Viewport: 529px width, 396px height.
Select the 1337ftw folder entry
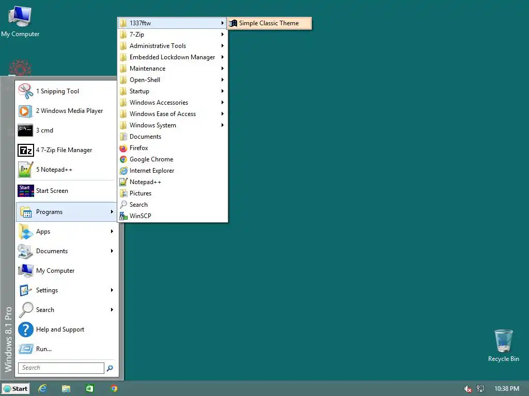point(172,23)
